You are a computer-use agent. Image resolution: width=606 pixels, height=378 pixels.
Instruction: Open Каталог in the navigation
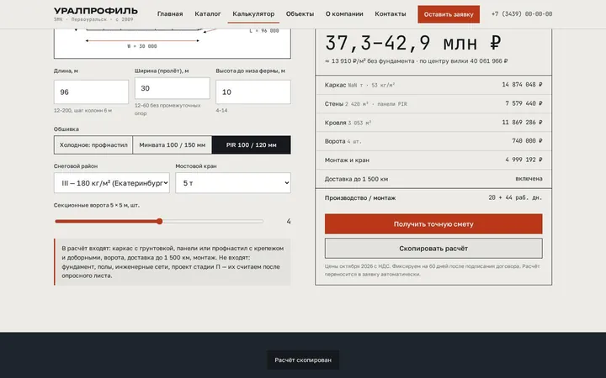tap(208, 14)
